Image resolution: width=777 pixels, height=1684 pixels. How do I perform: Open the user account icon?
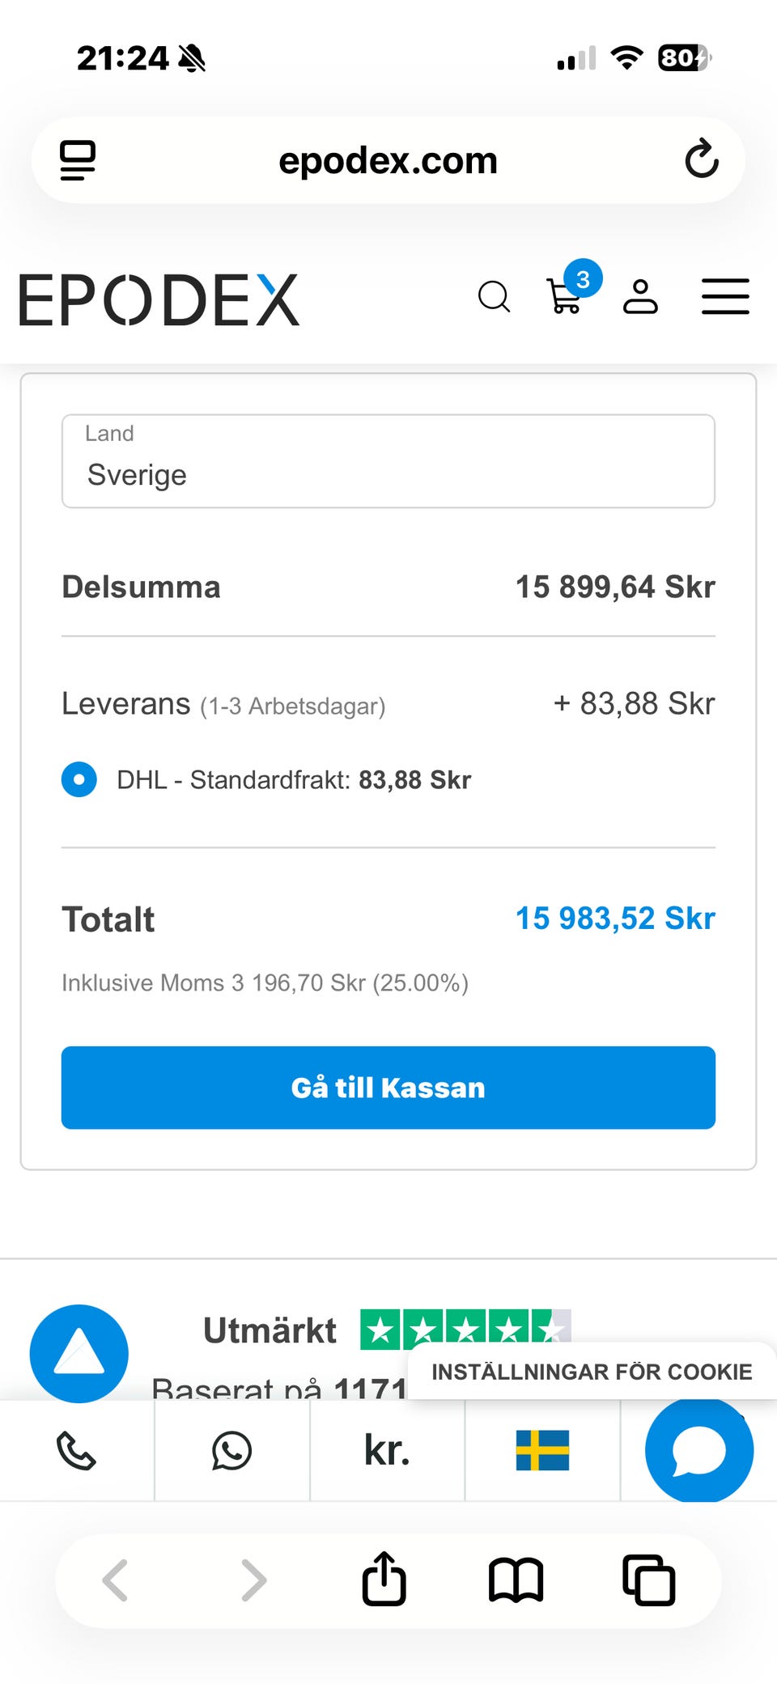[x=640, y=297]
